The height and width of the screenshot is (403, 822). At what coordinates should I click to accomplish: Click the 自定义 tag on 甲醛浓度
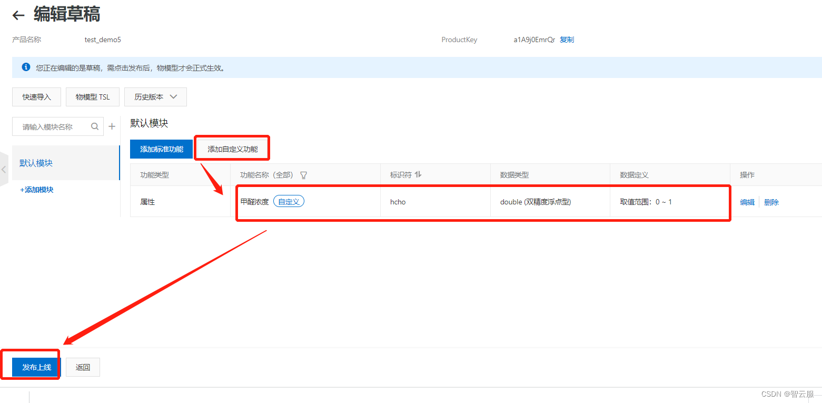[x=289, y=201]
